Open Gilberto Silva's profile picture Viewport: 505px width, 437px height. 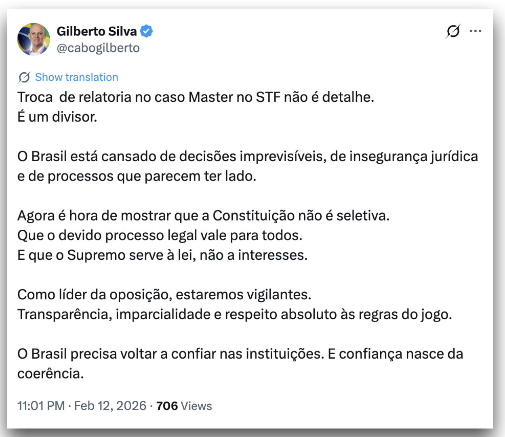pos(34,39)
